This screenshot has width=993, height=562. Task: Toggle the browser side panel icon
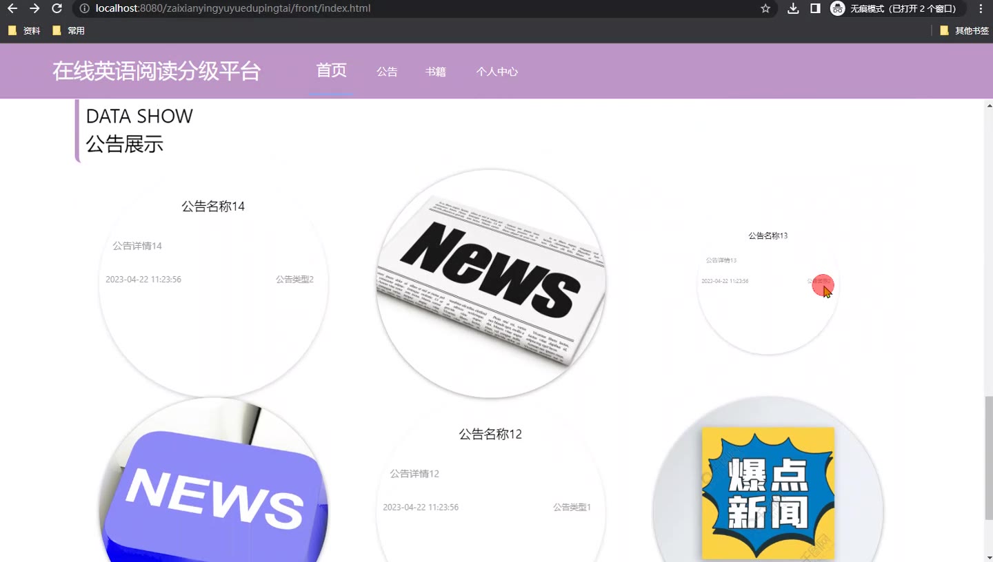pyautogui.click(x=815, y=8)
